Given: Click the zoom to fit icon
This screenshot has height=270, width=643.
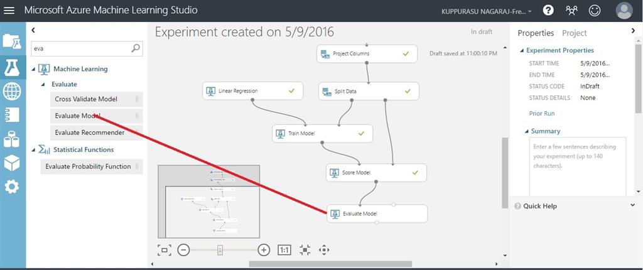Looking at the screenshot, I should pos(164,249).
